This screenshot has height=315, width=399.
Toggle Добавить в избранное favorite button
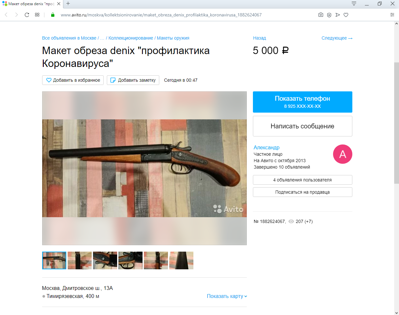[x=73, y=80]
